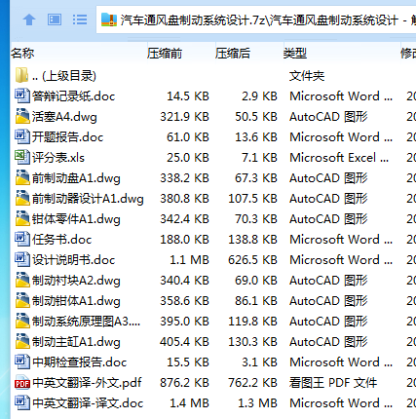Click the Word icon of 任务书.doc
The image size is (416, 419).
pos(21,239)
